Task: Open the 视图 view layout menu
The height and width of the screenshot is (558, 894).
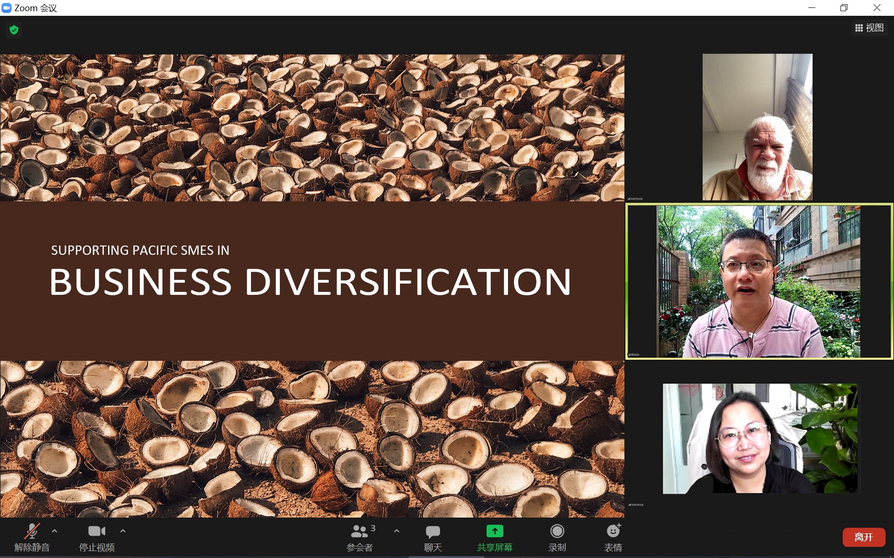Action: click(x=869, y=28)
